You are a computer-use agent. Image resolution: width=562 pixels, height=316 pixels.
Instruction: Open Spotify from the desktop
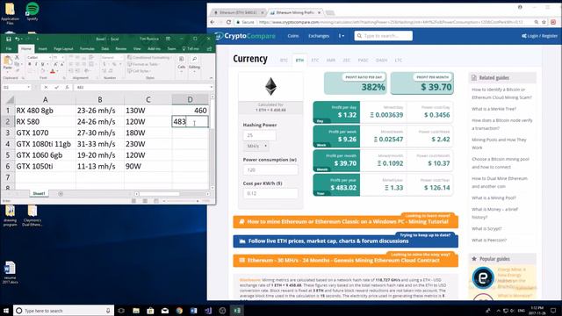tap(32, 11)
